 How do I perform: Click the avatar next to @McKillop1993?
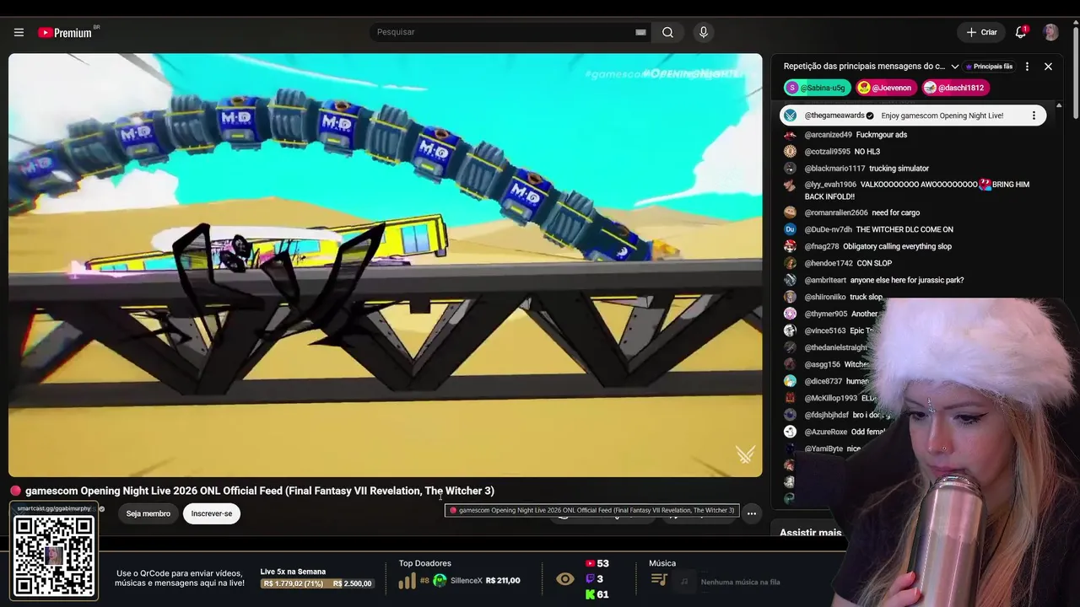tap(790, 398)
